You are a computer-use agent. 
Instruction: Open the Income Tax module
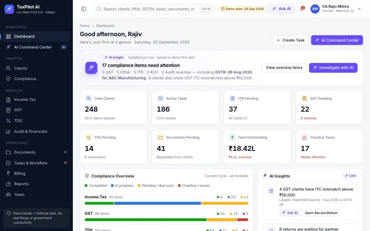[36, 99]
